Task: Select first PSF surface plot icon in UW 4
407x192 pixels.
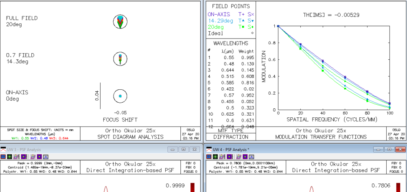Action: [x=222, y=157]
